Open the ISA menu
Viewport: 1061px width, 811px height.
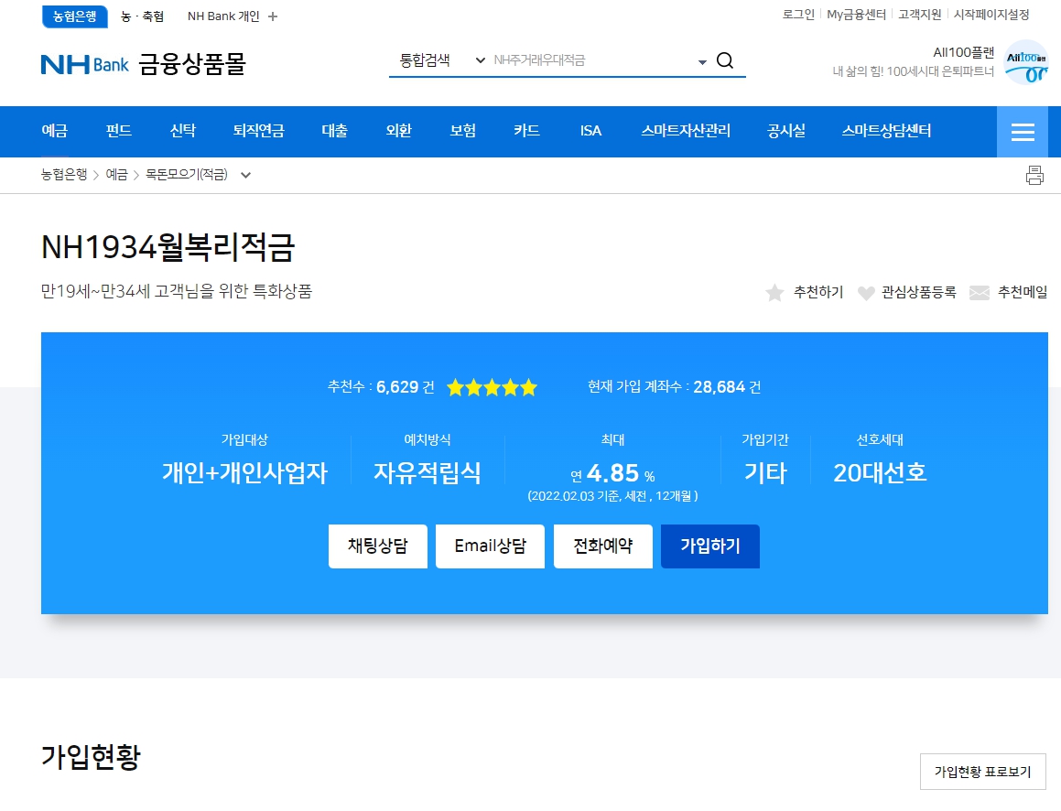click(x=590, y=131)
